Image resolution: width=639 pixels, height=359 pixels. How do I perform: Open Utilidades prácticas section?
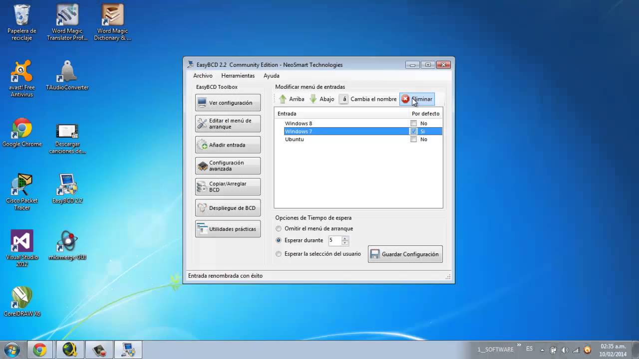click(228, 229)
